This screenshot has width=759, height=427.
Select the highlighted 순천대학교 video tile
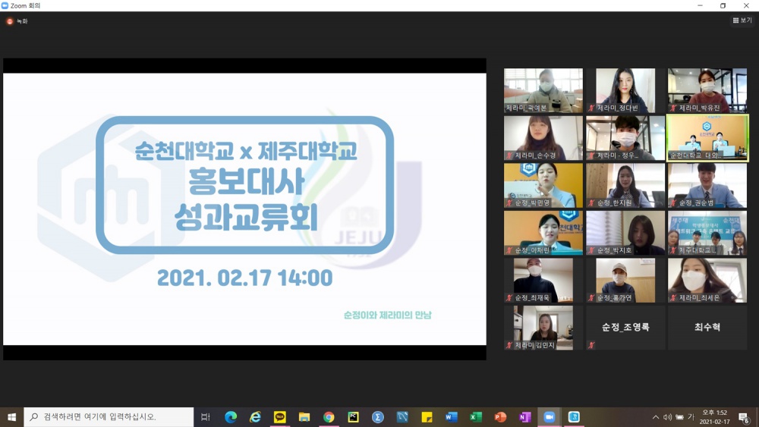tap(707, 137)
